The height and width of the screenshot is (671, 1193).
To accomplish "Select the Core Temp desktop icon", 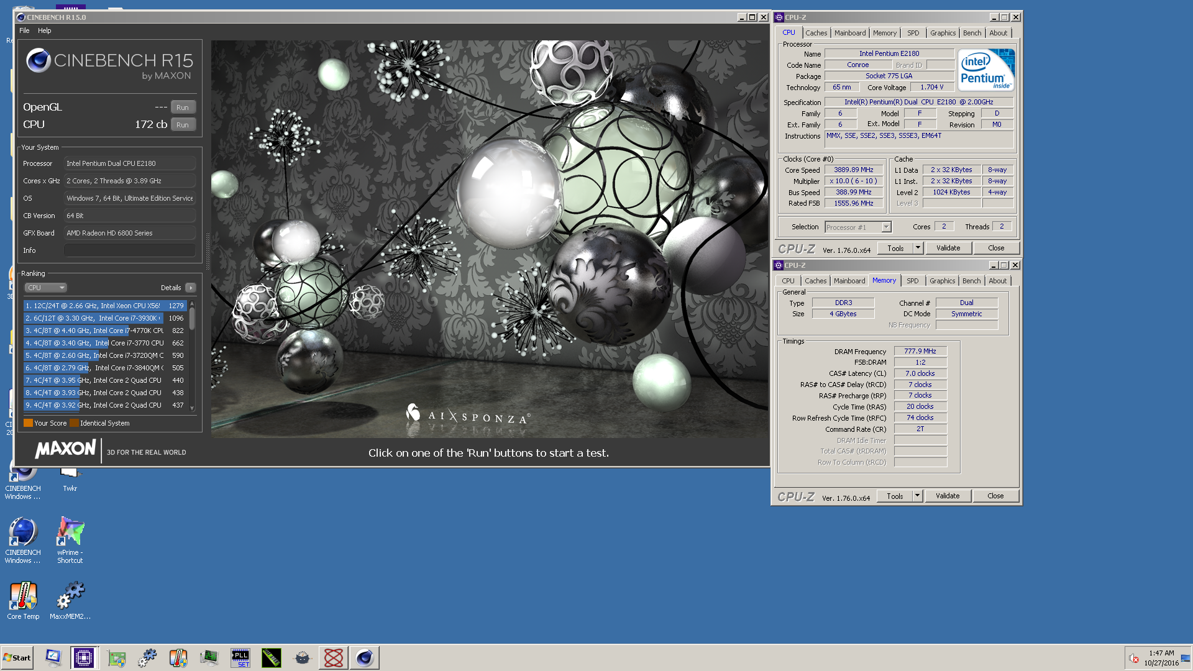I will click(23, 600).
